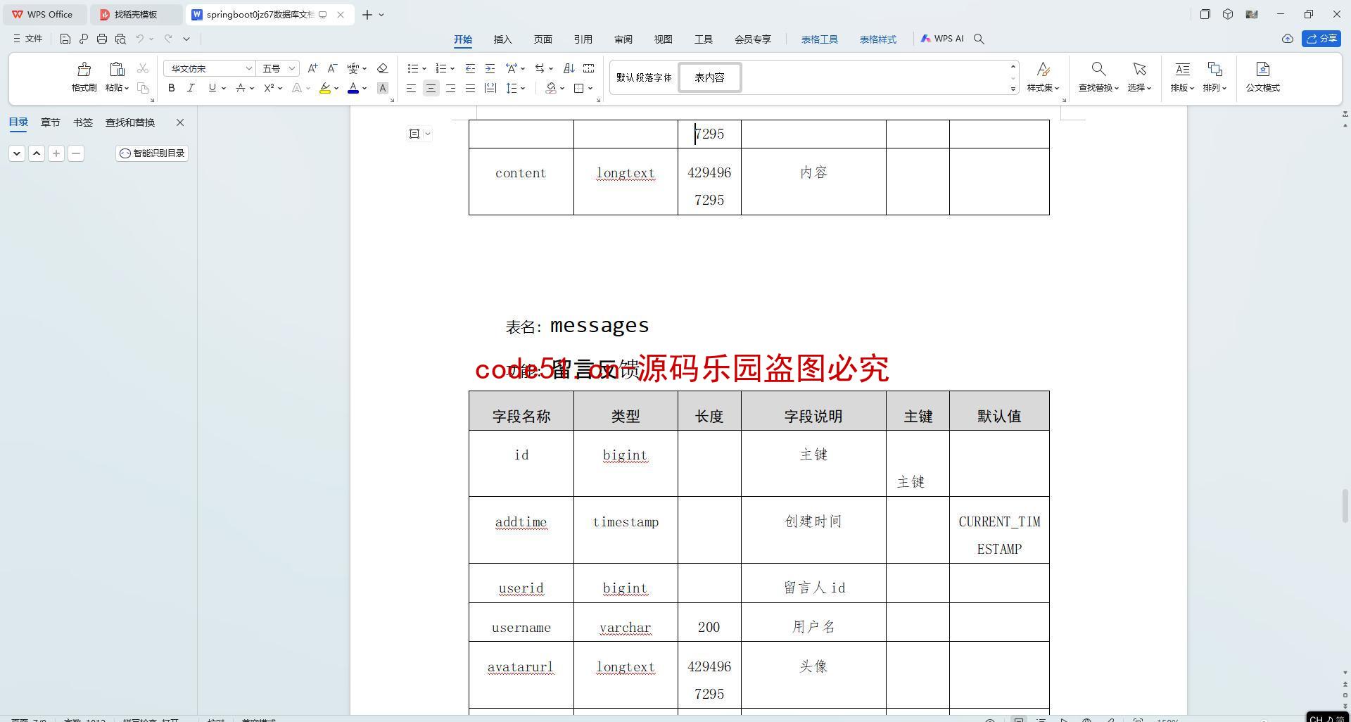Expand the borders dropdown arrow

click(590, 88)
